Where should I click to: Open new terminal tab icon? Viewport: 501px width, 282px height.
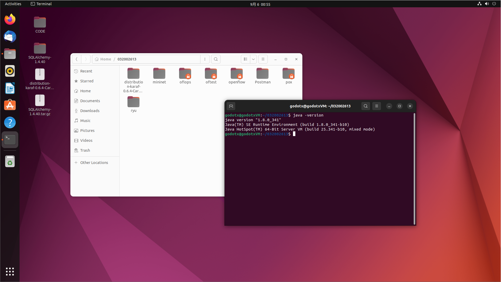(231, 106)
